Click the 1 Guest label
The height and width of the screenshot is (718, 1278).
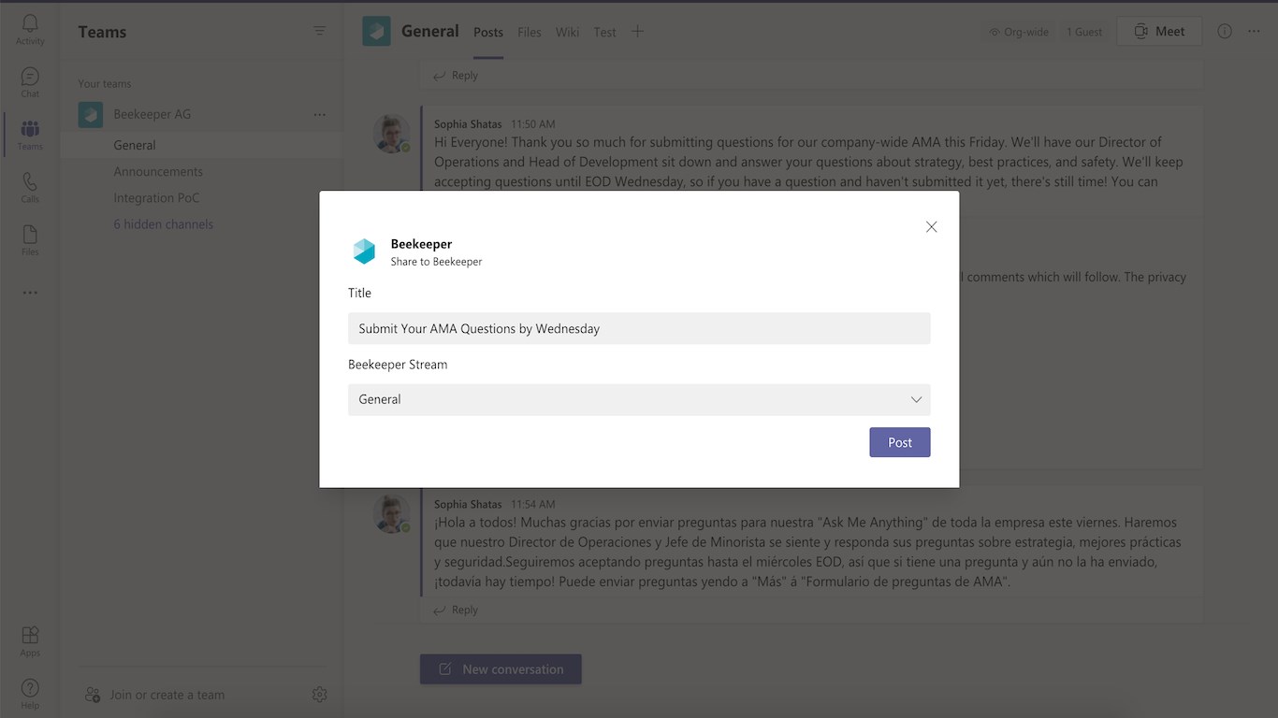pos(1083,32)
